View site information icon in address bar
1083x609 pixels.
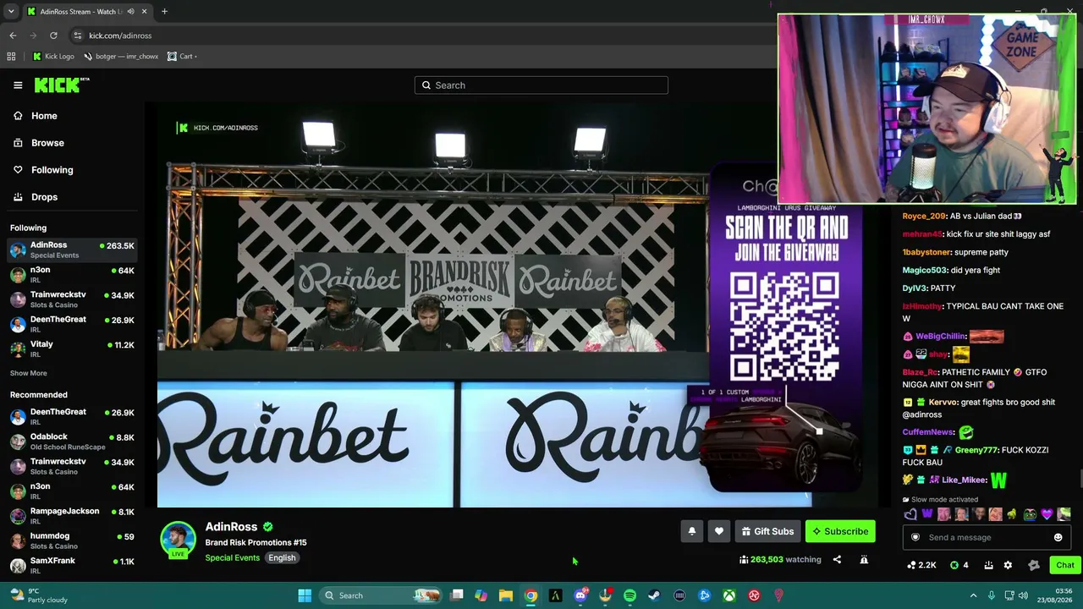[x=77, y=36]
